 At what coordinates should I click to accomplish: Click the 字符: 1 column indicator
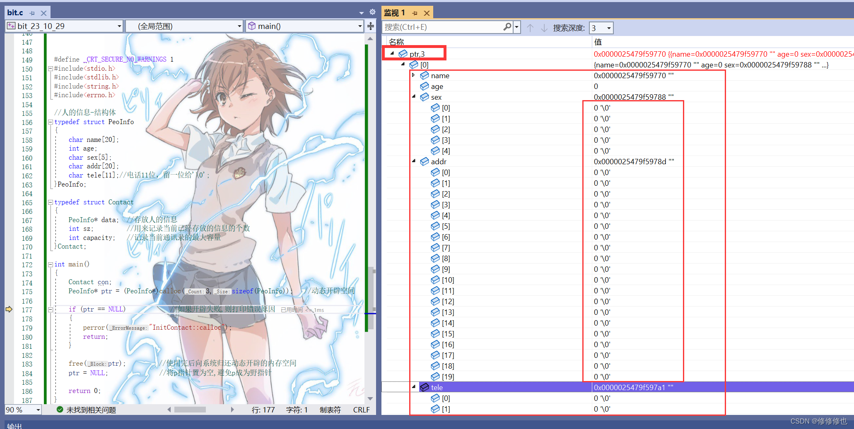(297, 410)
